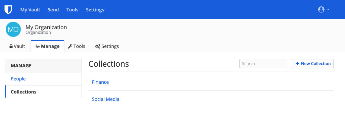Click the wrench icon on organization Tools tab
Image resolution: width=345 pixels, height=123 pixels.
pos(70,46)
